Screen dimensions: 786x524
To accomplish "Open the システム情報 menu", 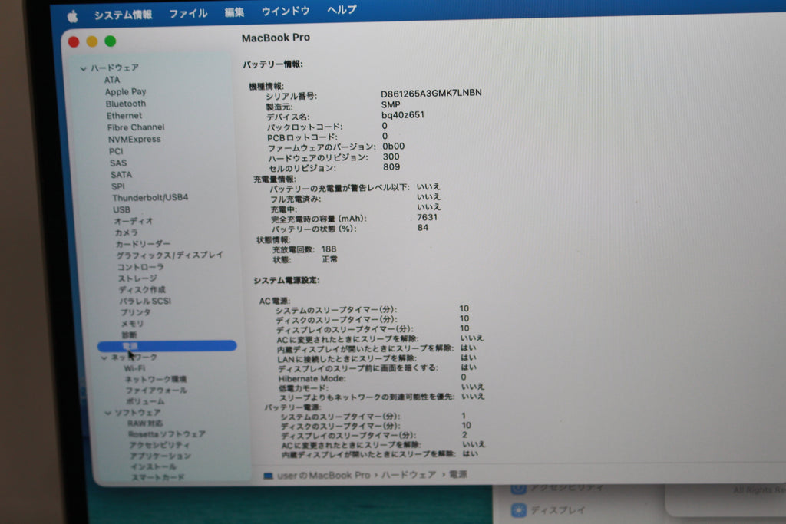I will [x=123, y=15].
